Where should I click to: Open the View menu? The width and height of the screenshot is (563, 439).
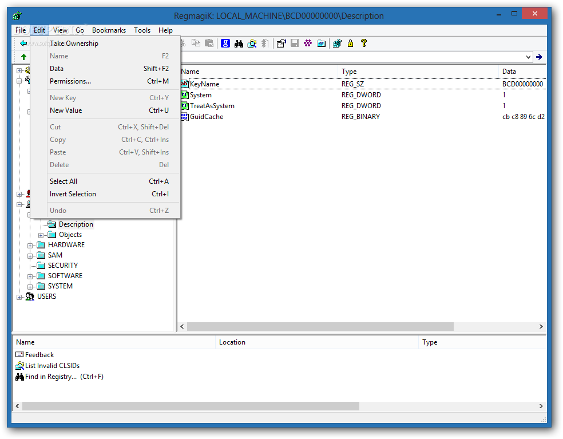point(60,30)
